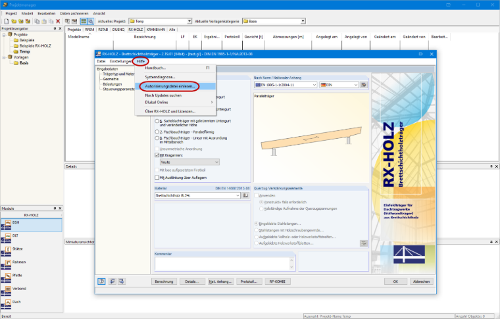Click the magnifier preview toolbar icon
The image size is (500, 319).
(x=91, y=21)
